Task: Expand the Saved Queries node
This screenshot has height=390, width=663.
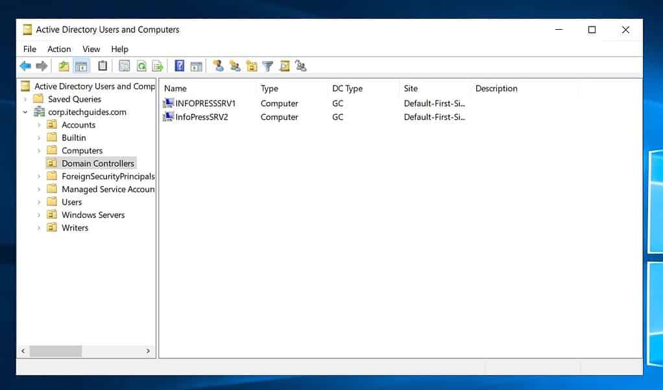Action: tap(25, 99)
